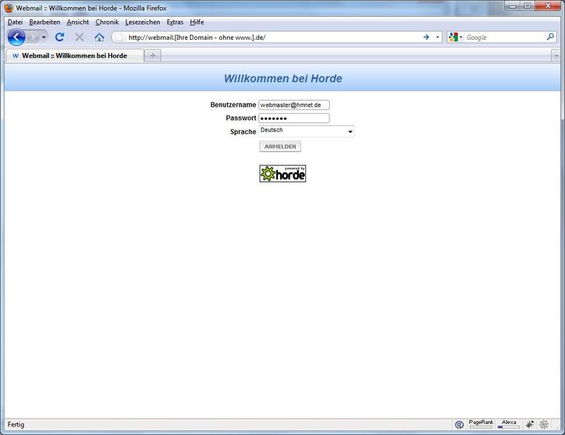Click the Willkommen bei Horde heading
Viewport: 565px width, 435px height.
click(x=283, y=78)
